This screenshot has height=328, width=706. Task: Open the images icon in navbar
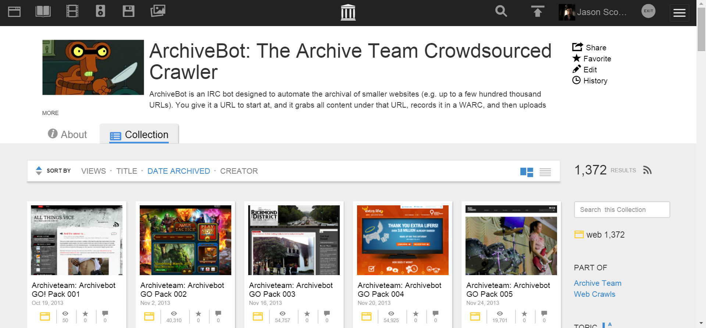coord(158,11)
